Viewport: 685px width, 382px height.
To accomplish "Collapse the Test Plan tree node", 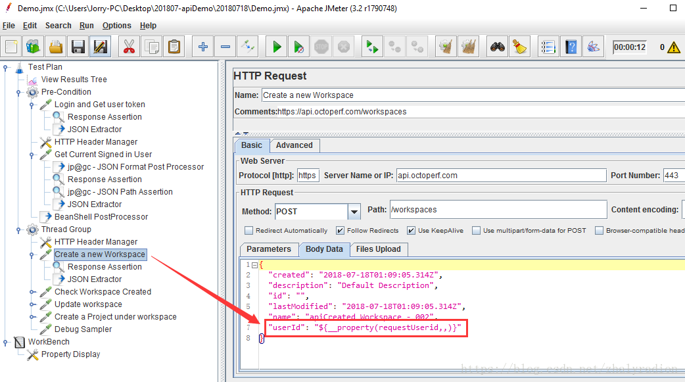I will tap(6, 67).
